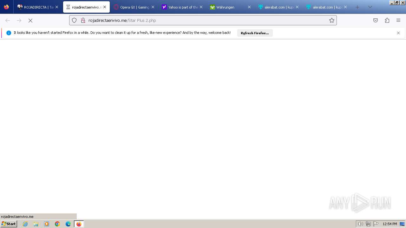Close the Opera GX tab
The width and height of the screenshot is (406, 228).
[153, 7]
